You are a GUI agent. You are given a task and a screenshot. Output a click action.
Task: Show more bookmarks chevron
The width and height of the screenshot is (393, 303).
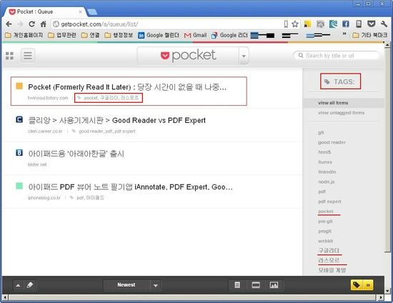point(344,34)
